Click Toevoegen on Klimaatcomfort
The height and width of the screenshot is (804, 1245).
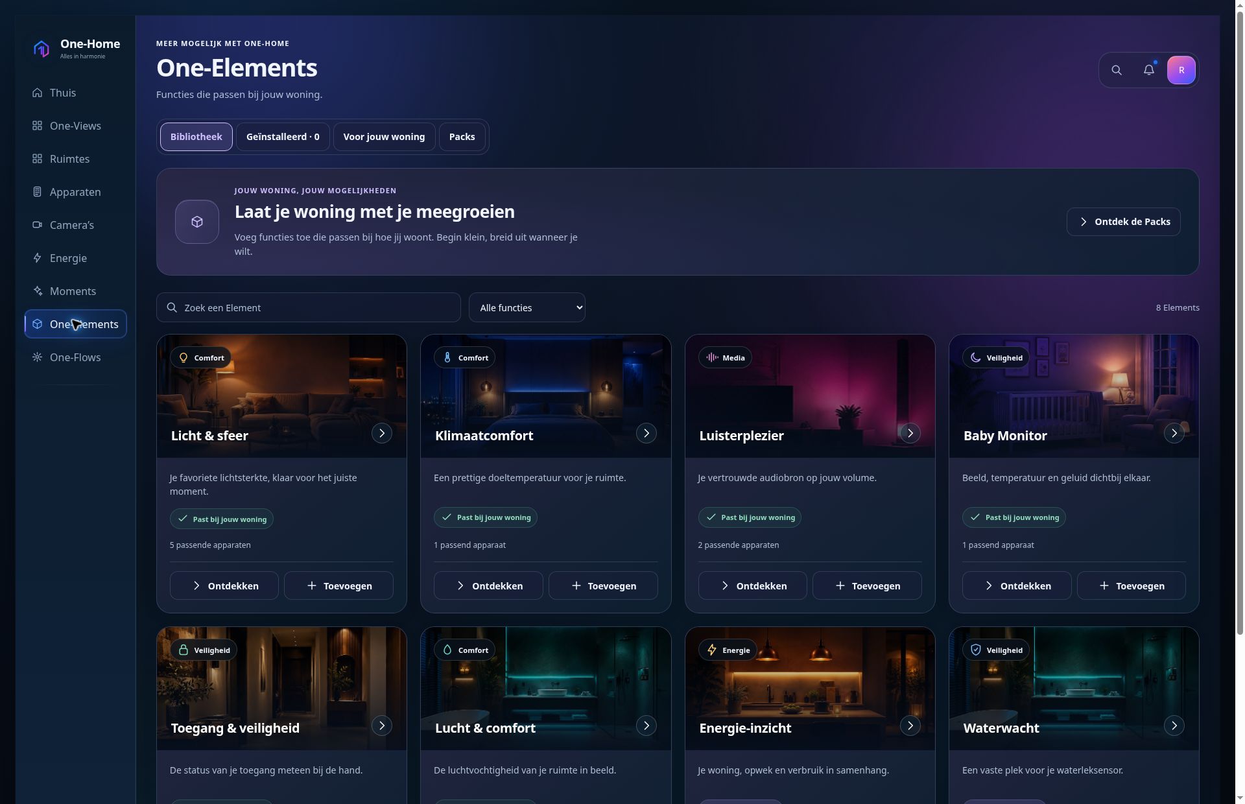[603, 585]
